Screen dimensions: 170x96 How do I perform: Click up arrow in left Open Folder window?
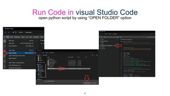click(x=13, y=32)
